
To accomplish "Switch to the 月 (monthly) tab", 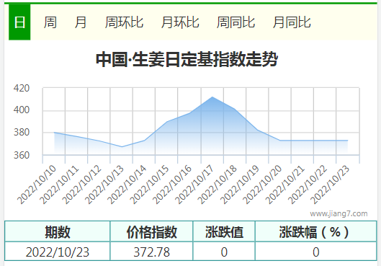I will pos(81,22).
